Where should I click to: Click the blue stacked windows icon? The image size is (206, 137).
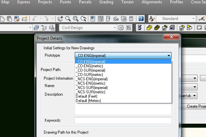172,28
